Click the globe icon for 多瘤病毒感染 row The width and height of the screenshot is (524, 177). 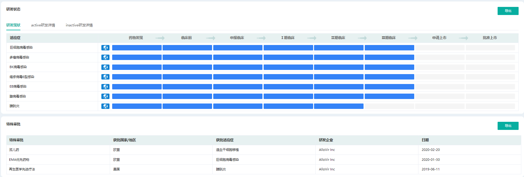(105, 57)
